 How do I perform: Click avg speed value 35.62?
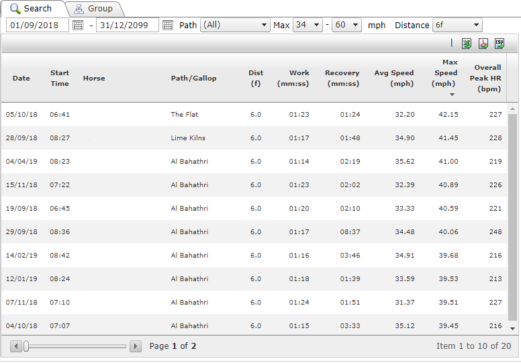[x=405, y=162]
